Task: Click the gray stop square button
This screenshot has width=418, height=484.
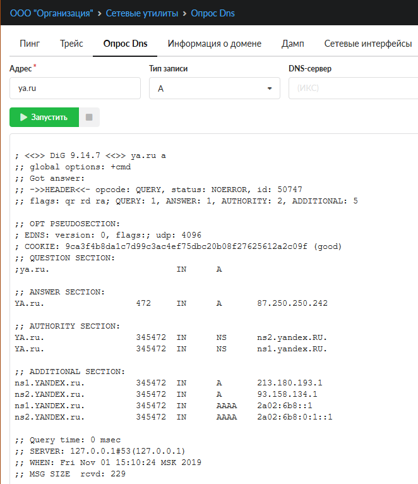Action: pyautogui.click(x=89, y=118)
